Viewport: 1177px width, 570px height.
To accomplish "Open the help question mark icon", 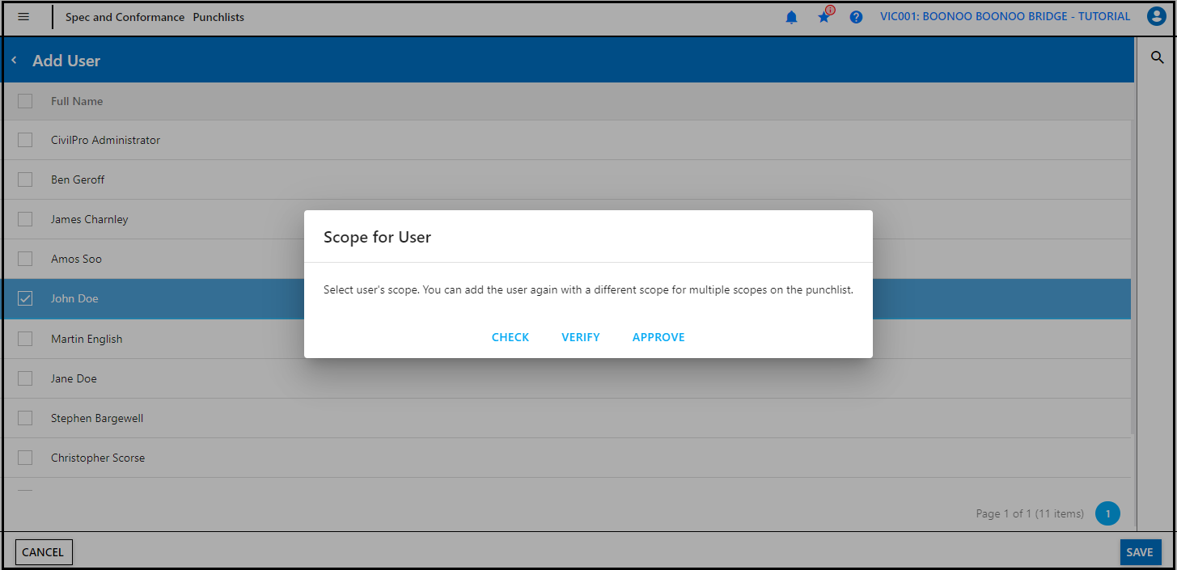I will pyautogui.click(x=856, y=17).
